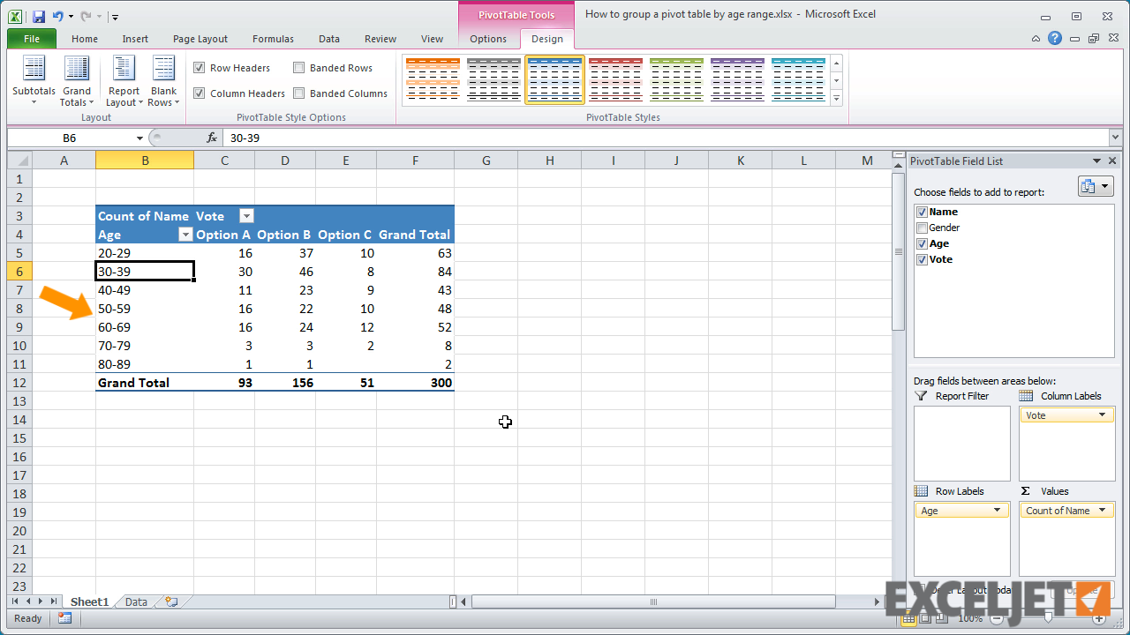Click the Save icon in quick access toolbar

(x=38, y=16)
